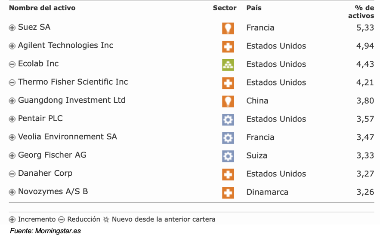Viewport: 380px width, 238px height.
Task: Click the basic materials sector icon for Ecolab
Action: pos(228,64)
